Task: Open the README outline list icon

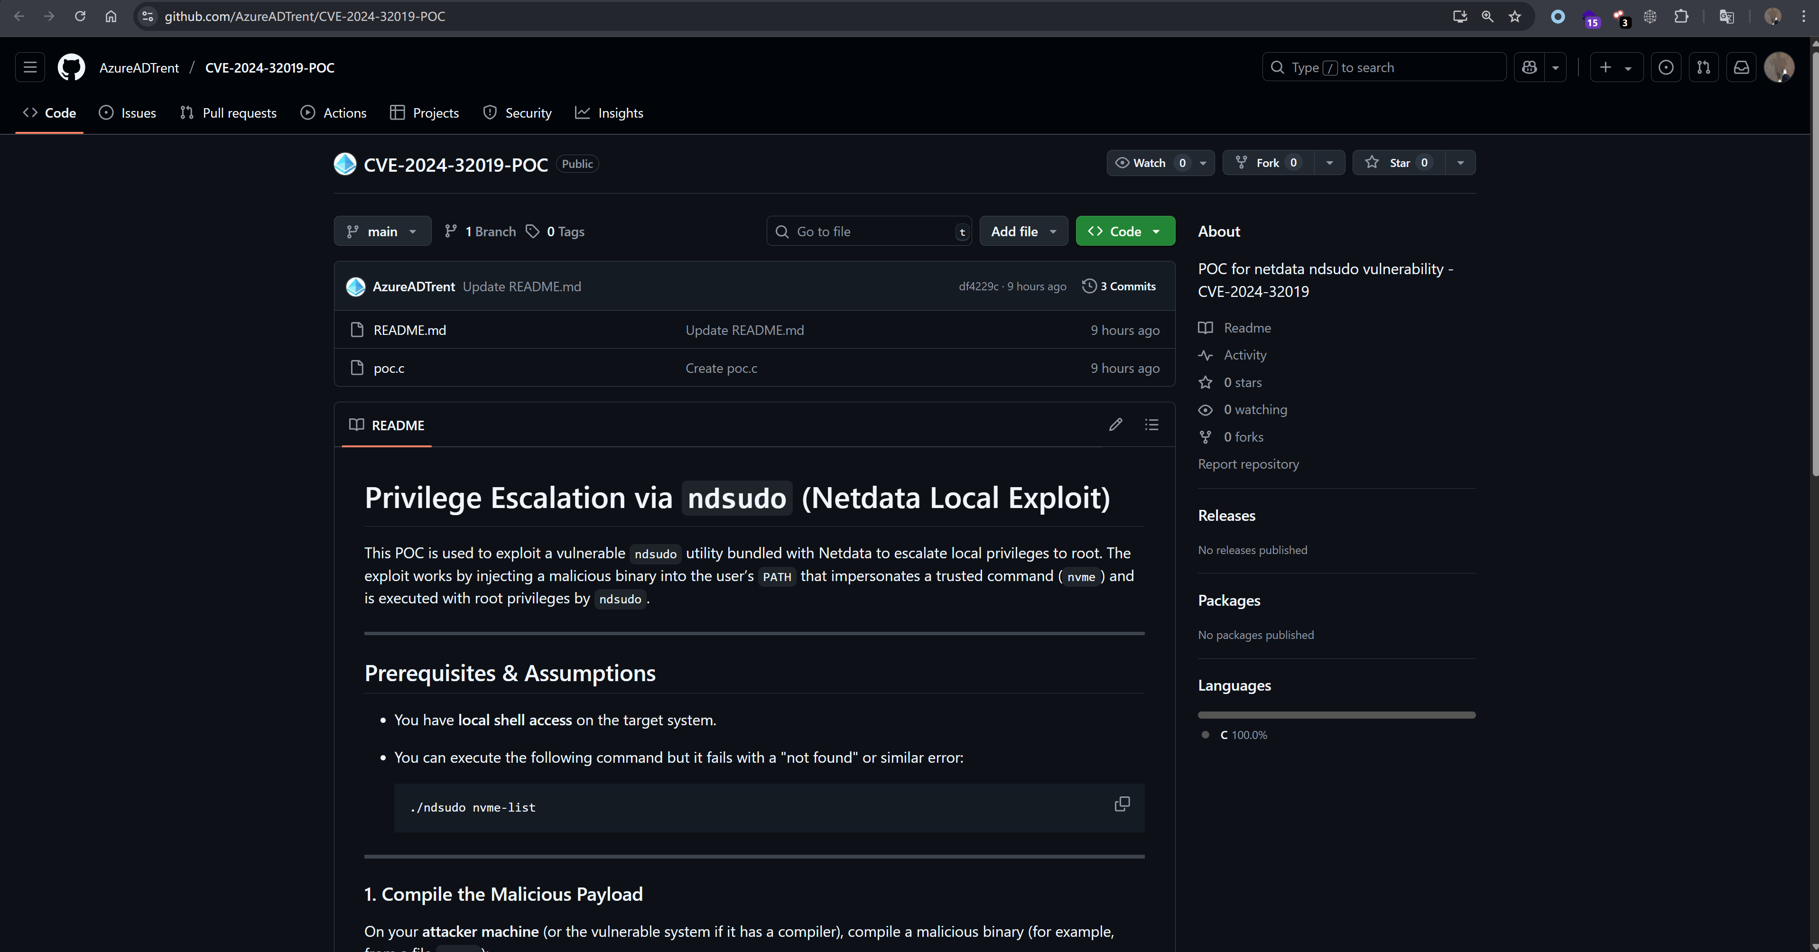Action: pyautogui.click(x=1151, y=425)
